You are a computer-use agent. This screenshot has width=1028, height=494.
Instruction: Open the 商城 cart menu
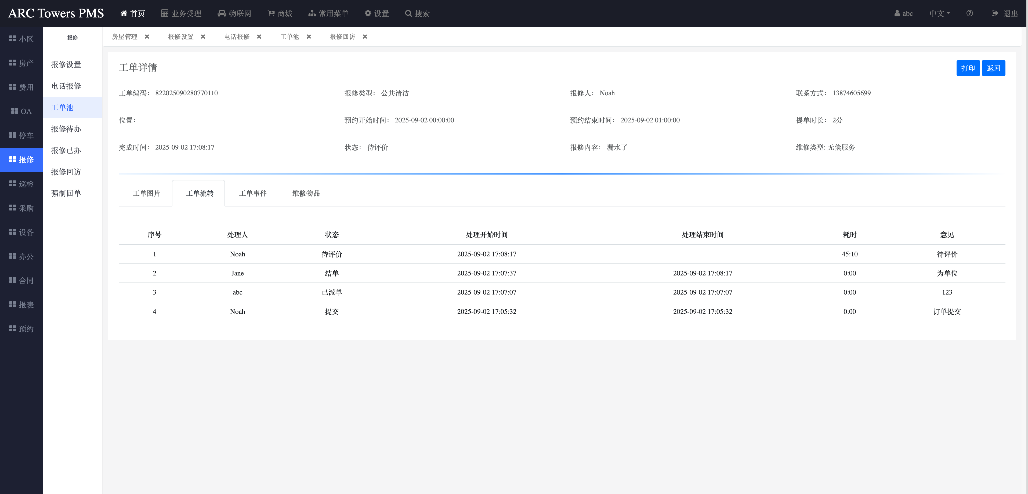[280, 13]
